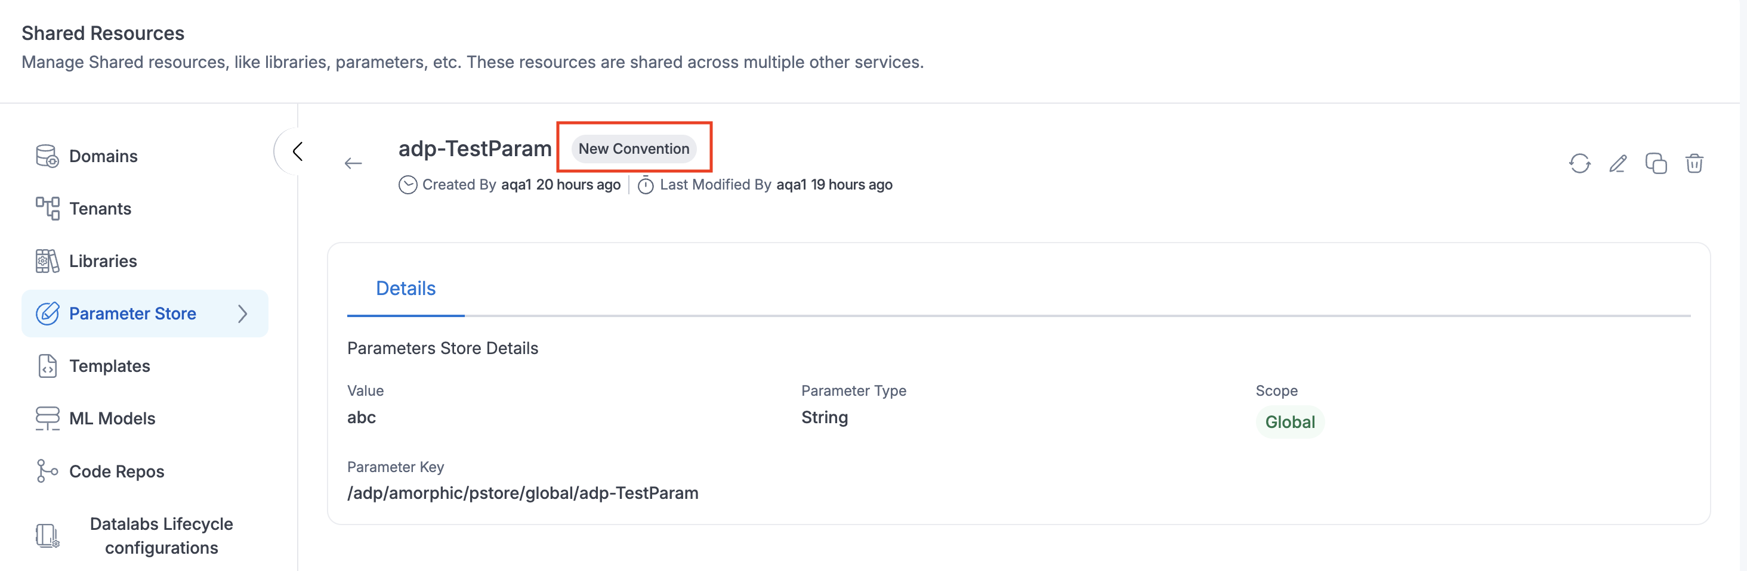Click the Code Repos branch icon

tap(48, 471)
